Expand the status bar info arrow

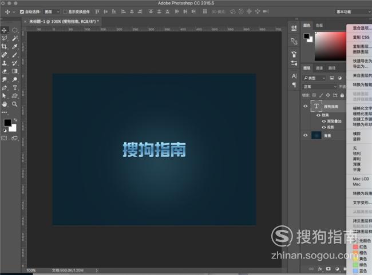coord(97,270)
